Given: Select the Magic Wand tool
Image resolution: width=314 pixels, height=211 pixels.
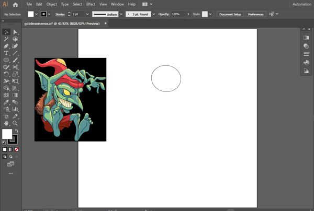Looking at the screenshot, I should 6,39.
